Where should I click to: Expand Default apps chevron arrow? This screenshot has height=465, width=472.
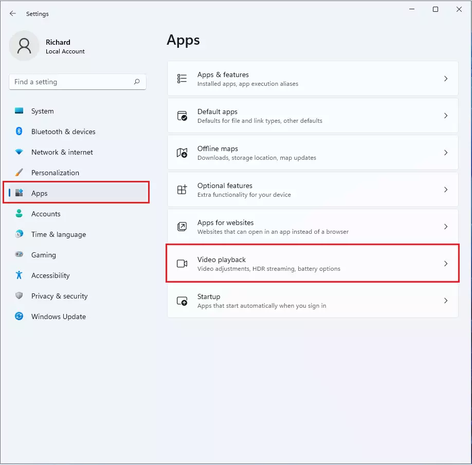[x=446, y=116]
